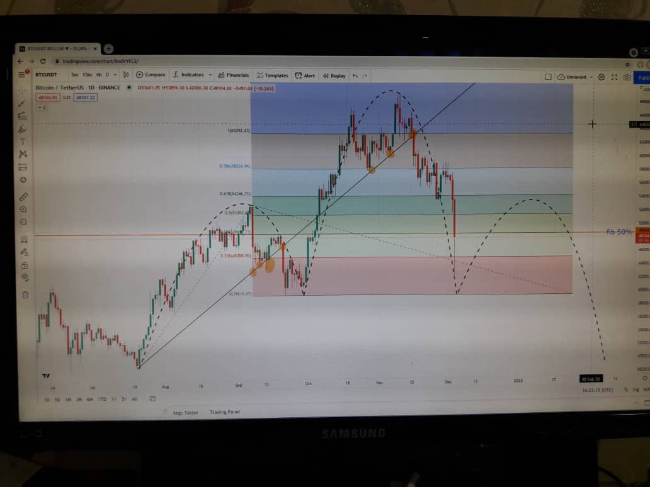Undo the last chart action
This screenshot has width=650, height=487.
355,76
